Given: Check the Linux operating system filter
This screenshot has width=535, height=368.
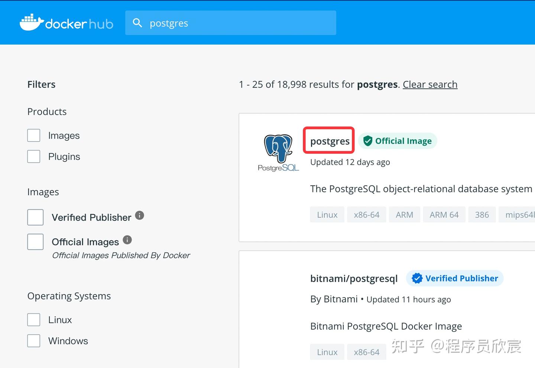Looking at the screenshot, I should point(33,319).
